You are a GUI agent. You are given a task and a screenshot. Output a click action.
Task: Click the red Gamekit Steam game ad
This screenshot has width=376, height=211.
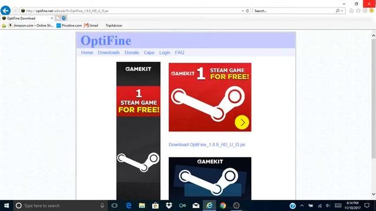pyautogui.click(x=210, y=97)
